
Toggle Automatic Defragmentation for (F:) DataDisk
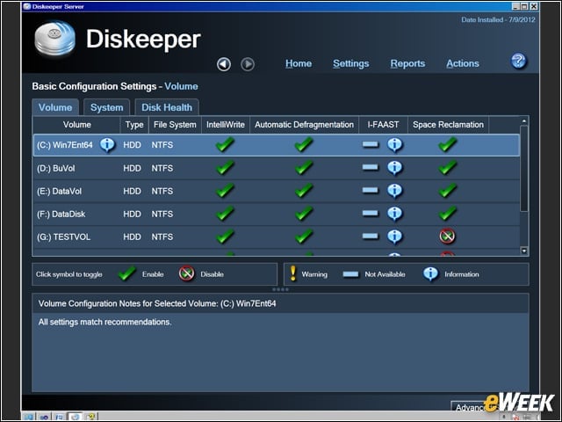coord(304,213)
